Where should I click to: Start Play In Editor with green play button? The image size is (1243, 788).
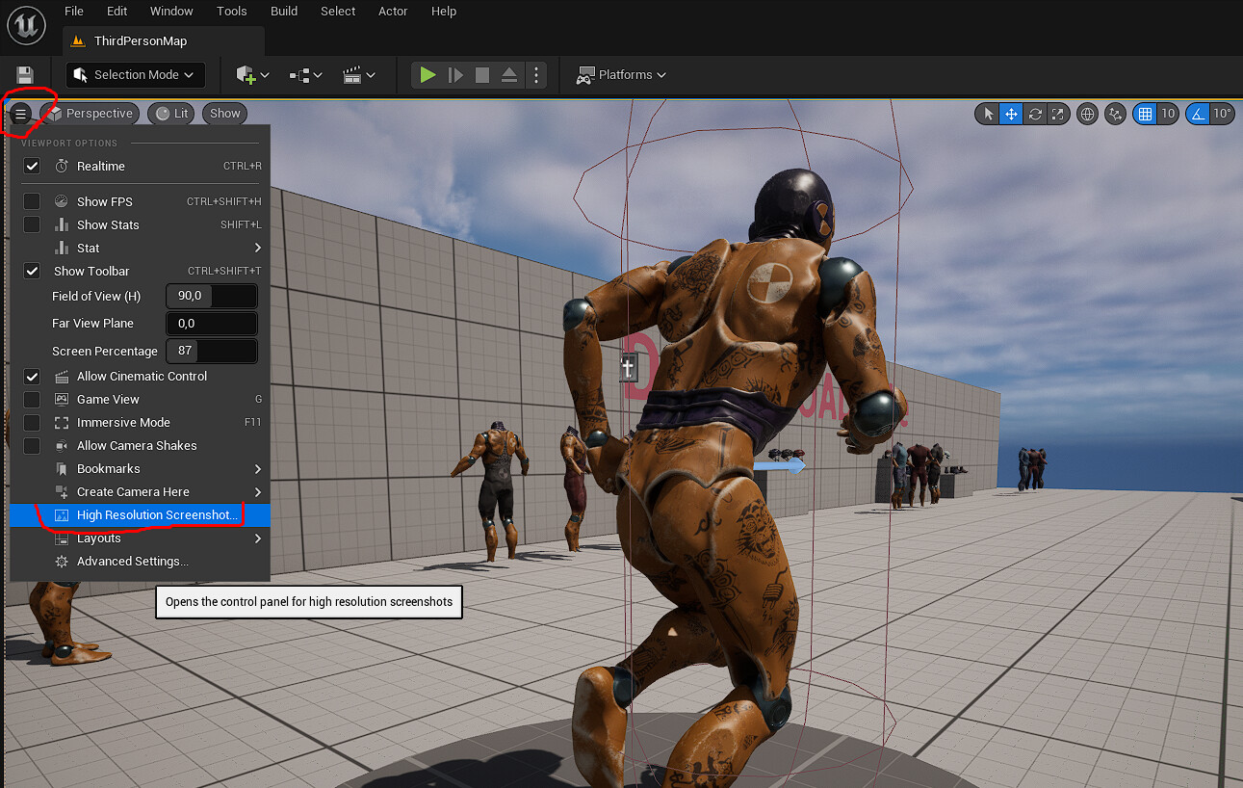pos(428,75)
